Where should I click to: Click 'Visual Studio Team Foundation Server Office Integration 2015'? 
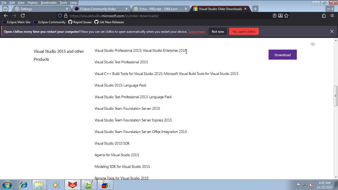tap(141, 132)
